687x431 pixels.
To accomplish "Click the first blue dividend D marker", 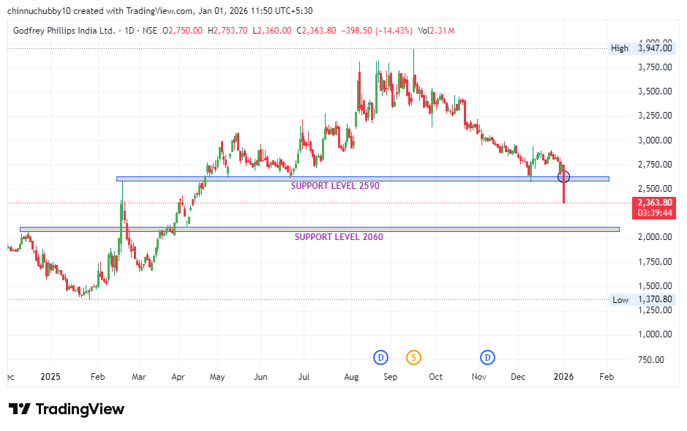I will pos(380,357).
